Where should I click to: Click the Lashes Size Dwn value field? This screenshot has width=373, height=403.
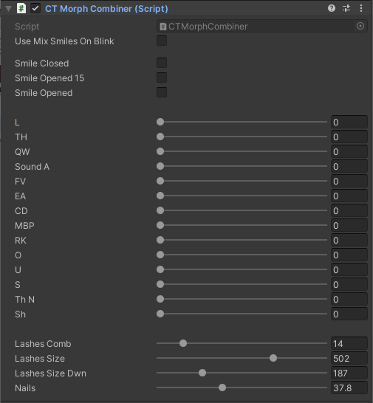tap(349, 373)
